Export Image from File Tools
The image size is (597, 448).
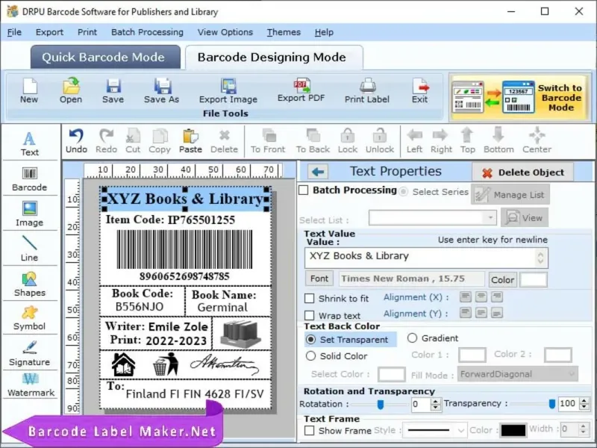tap(228, 90)
